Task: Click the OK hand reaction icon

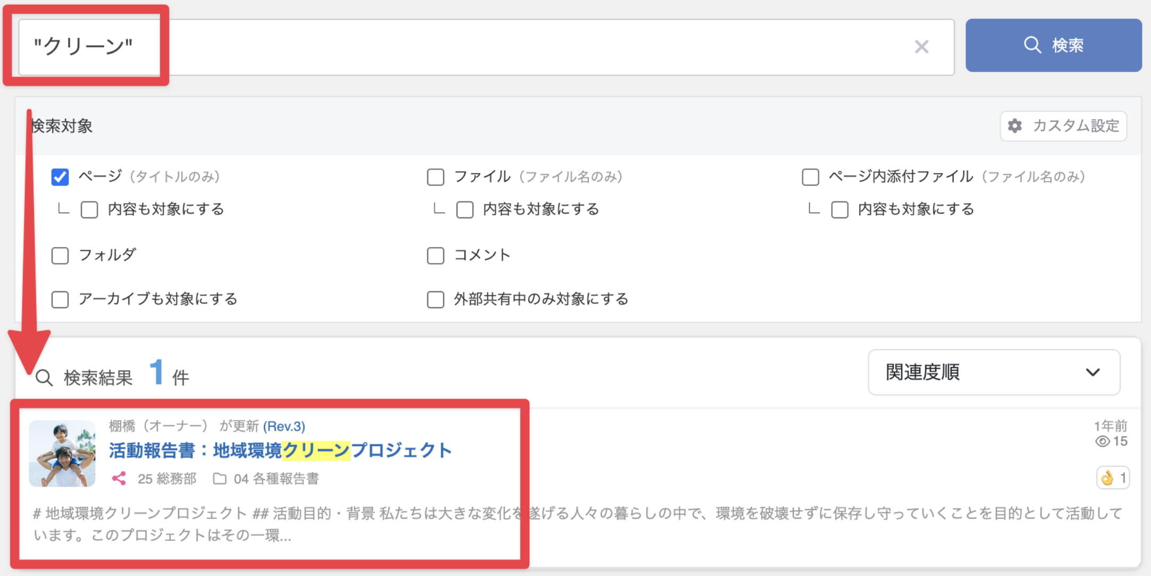Action: [1107, 478]
